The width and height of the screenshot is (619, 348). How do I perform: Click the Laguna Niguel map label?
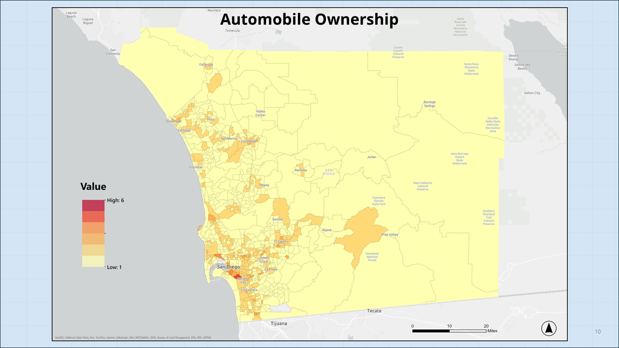coord(88,21)
